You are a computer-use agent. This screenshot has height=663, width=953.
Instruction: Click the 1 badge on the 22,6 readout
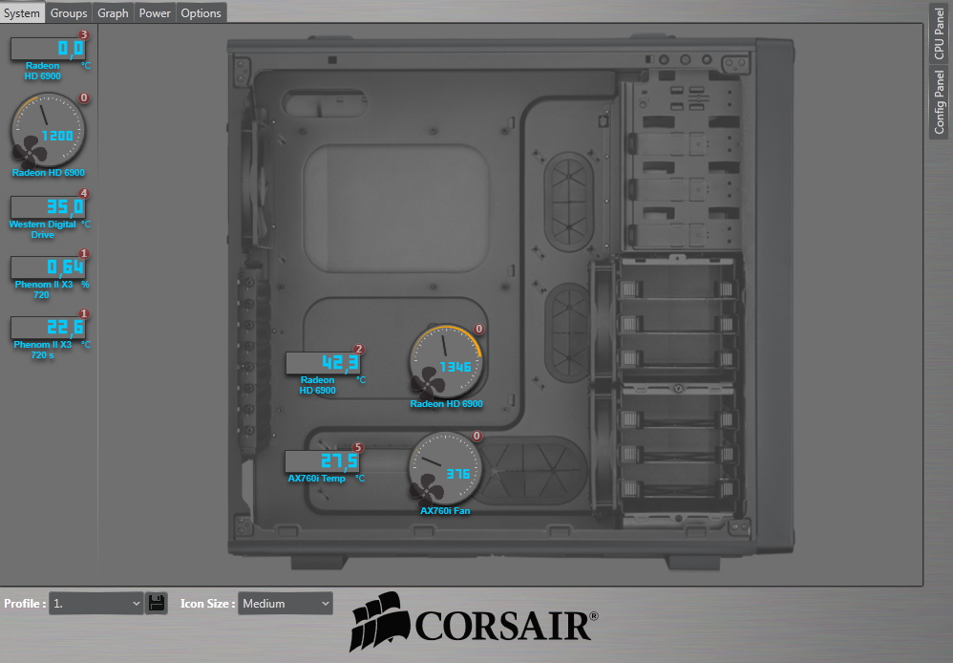[84, 314]
